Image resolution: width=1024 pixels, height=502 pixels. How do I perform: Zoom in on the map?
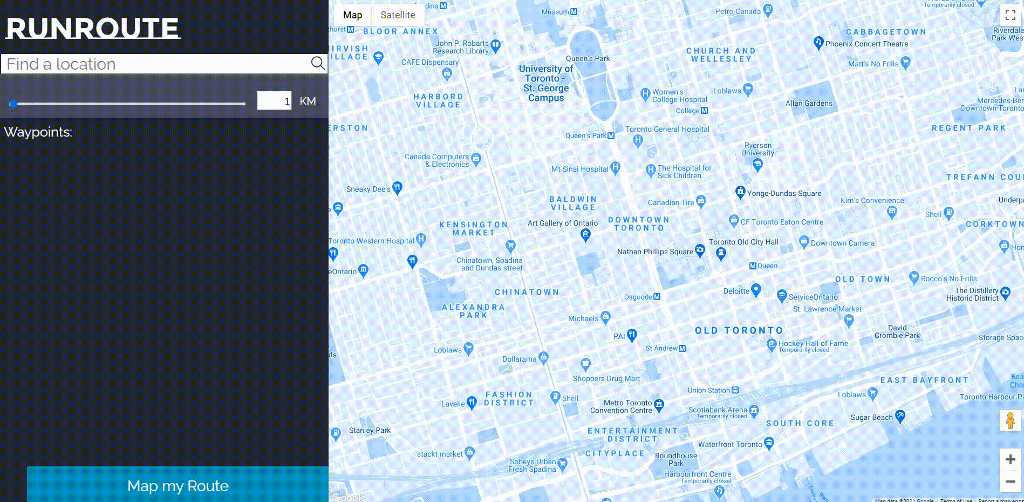pos(1010,459)
